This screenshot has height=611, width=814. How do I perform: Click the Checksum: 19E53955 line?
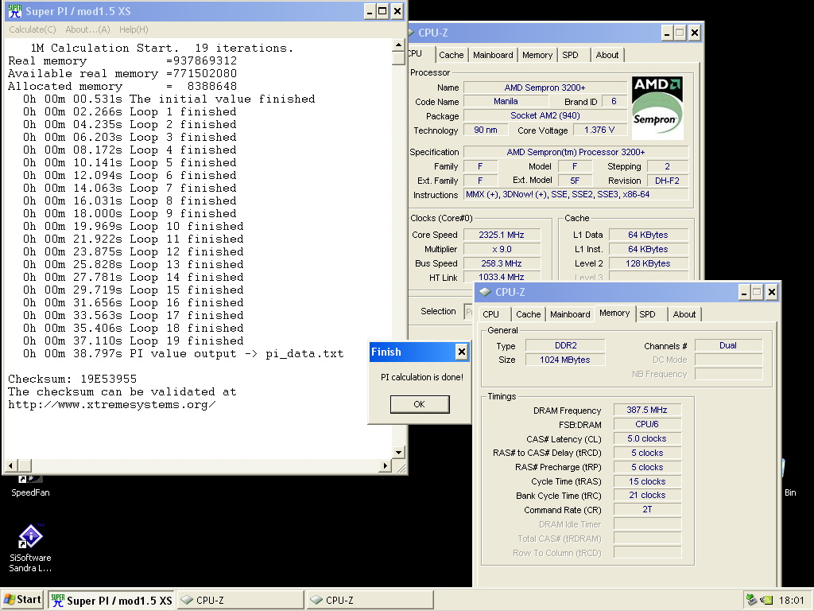tap(72, 379)
